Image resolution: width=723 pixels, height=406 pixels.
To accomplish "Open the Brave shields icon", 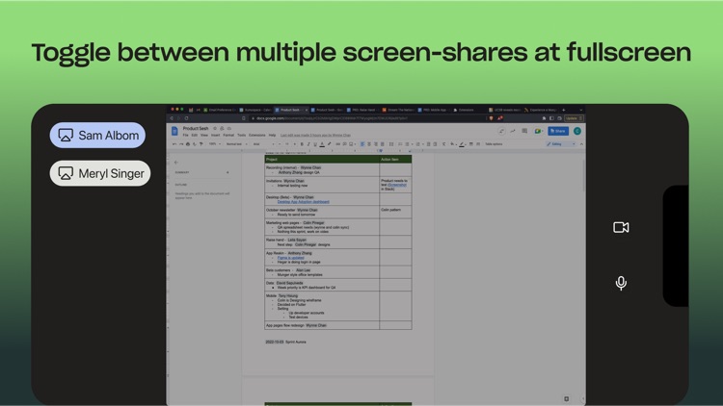I will pyautogui.click(x=491, y=118).
